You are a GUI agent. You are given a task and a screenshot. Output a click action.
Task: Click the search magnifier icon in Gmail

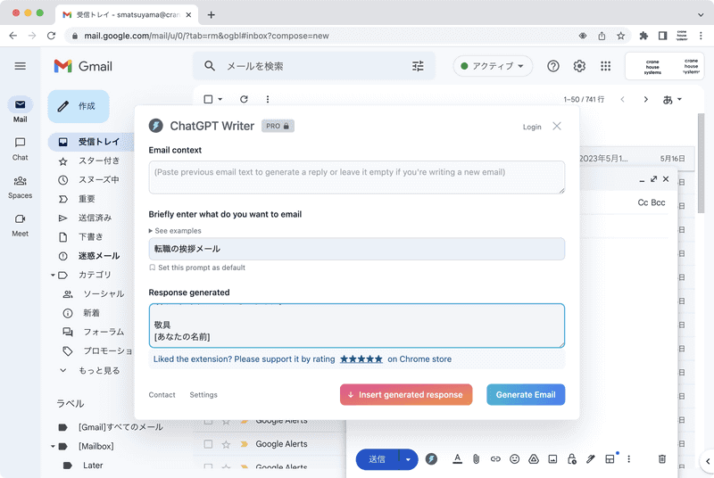(x=210, y=66)
